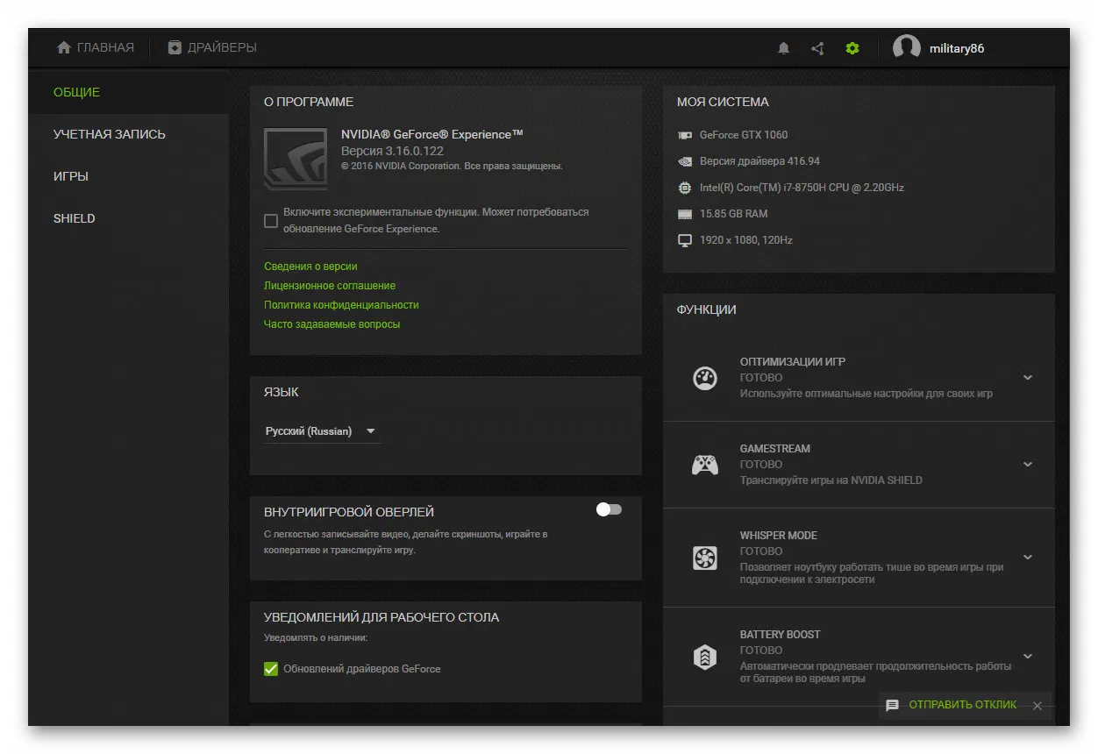This screenshot has height=754, width=1098.
Task: Click the RAM icon beside 15.85 GB RAM
Action: click(x=685, y=214)
